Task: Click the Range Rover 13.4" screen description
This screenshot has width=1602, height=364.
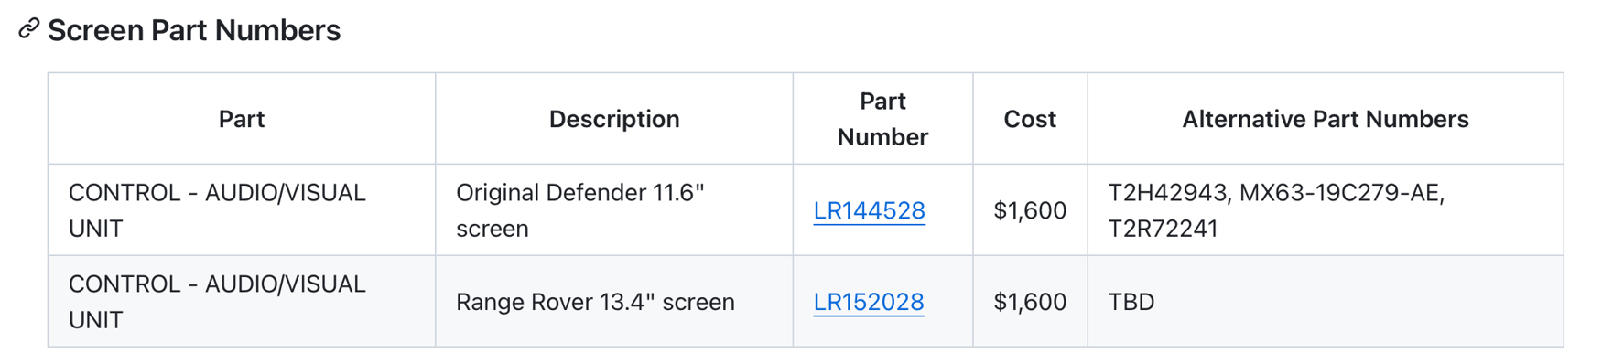Action: click(595, 302)
